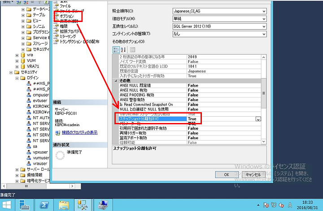Screen dimensions: 323x211
Task: Select the Service Broker folder icon
Action: point(29,38)
